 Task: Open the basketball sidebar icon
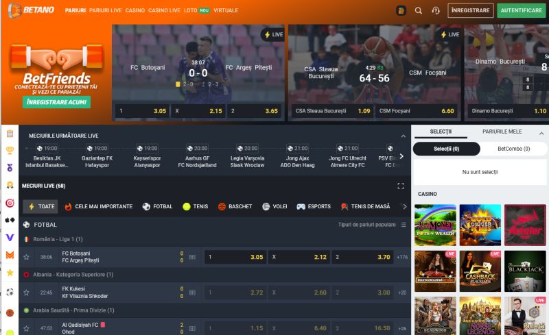(10, 312)
